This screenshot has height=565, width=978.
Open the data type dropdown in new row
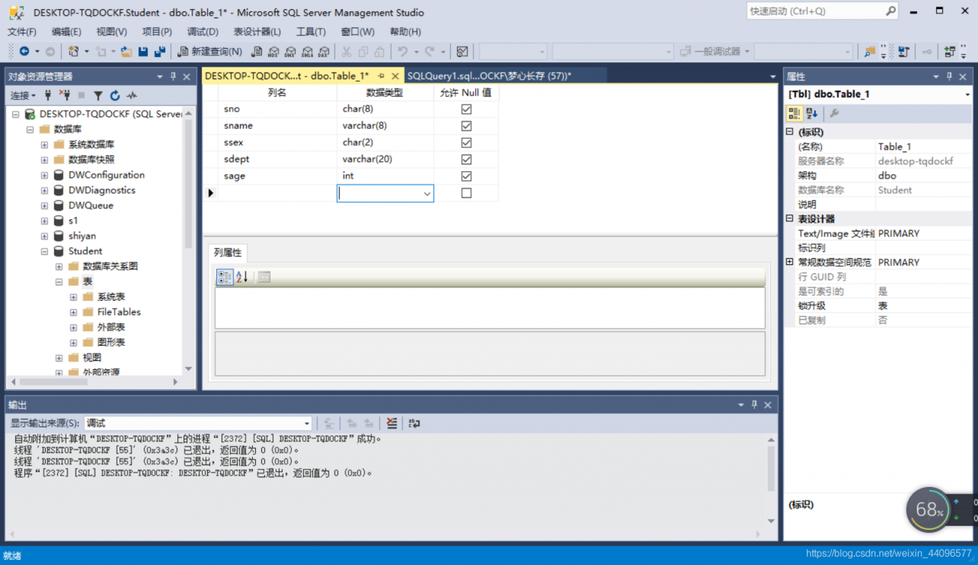[427, 194]
